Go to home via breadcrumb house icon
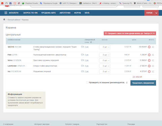This screenshot has width=162, height=126. click(4, 20)
